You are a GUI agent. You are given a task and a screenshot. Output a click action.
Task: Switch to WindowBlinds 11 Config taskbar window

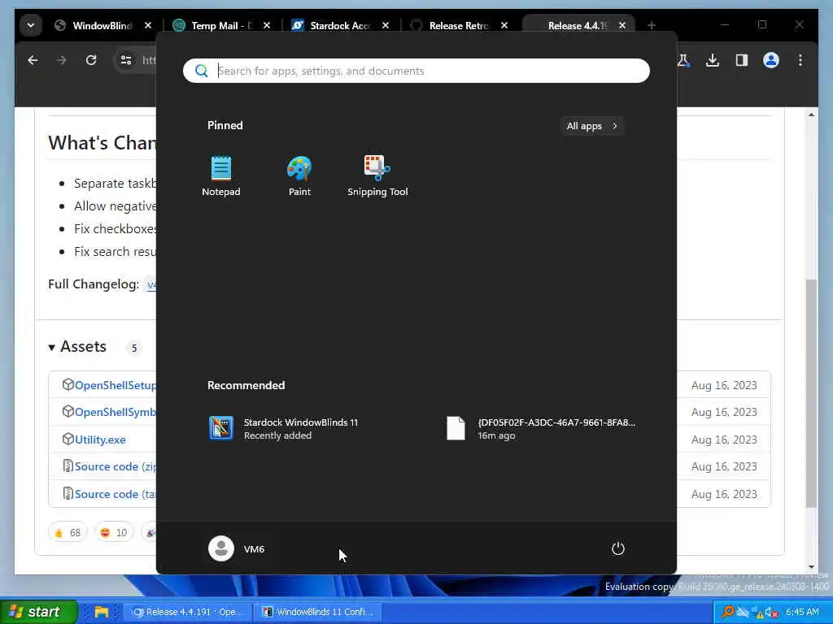point(318,612)
